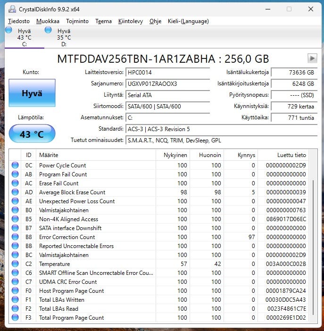Screen dimensions: 324x331
Task: Click status orb for Total LBAs Written
Action: pyautogui.click(x=15, y=299)
